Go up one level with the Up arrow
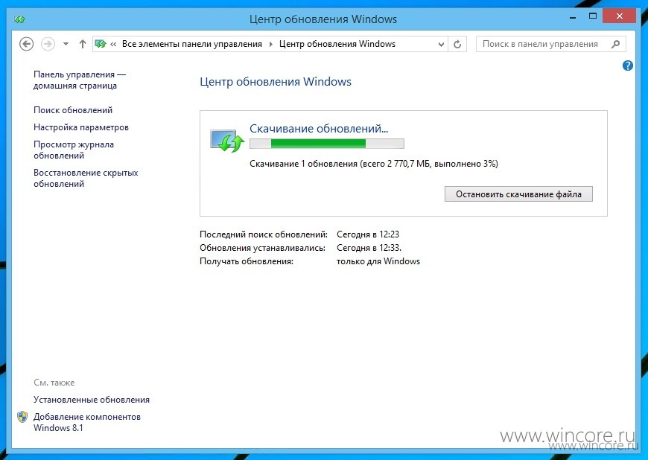The image size is (648, 460). [83, 44]
